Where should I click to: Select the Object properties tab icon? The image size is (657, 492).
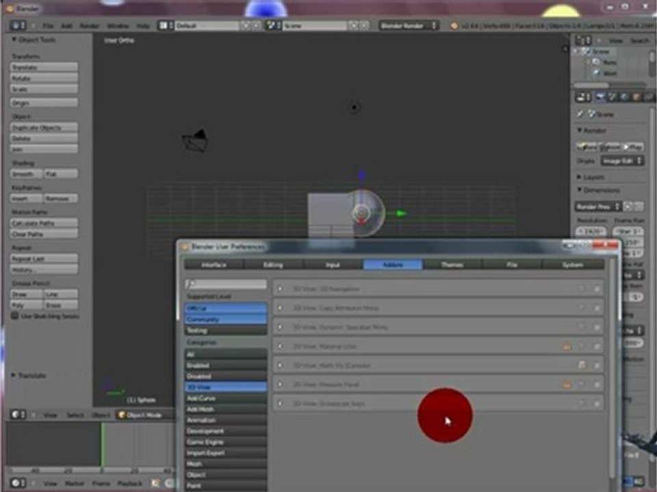[x=636, y=97]
